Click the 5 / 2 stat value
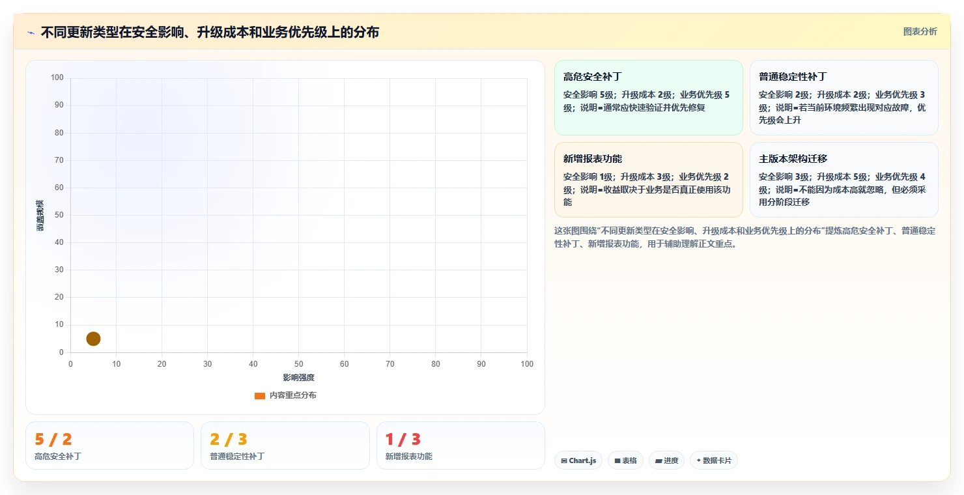 [53, 440]
